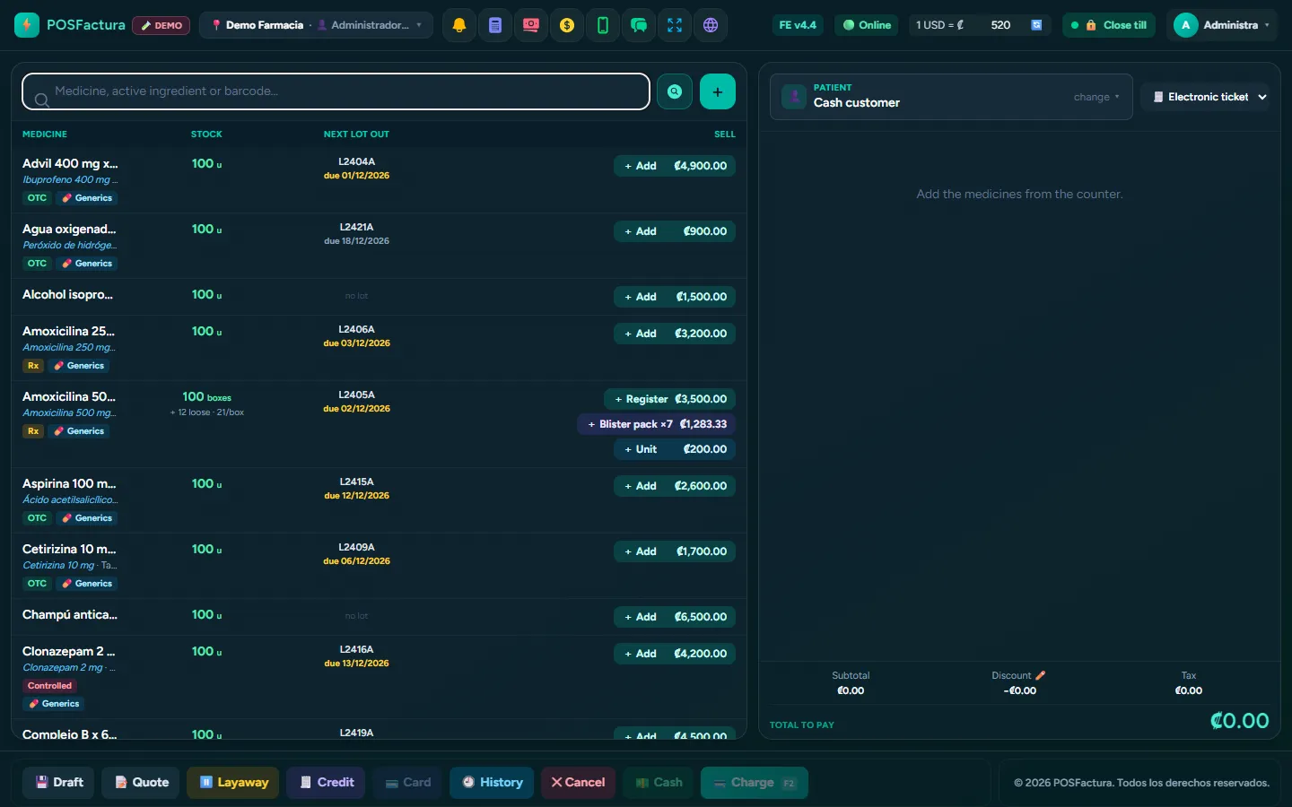Open the History button
The height and width of the screenshot is (807, 1292).
[x=493, y=783]
